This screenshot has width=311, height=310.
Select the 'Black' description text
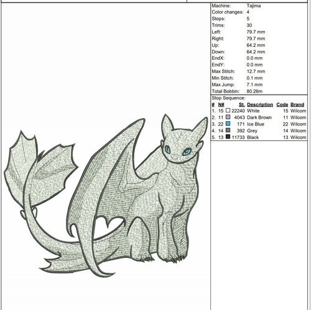(253, 137)
